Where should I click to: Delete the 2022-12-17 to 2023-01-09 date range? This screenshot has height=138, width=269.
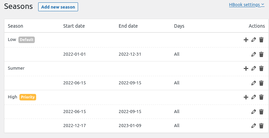pyautogui.click(x=261, y=126)
